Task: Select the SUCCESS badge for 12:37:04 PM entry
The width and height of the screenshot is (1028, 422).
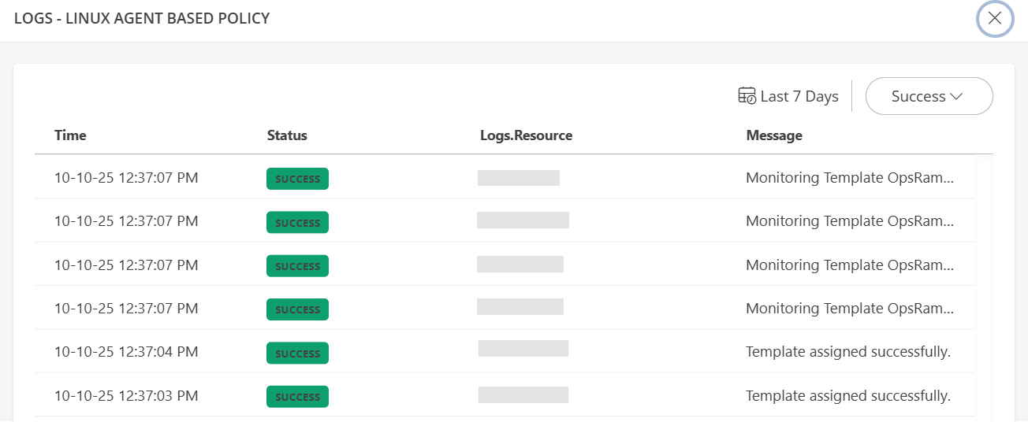Action: click(x=297, y=354)
